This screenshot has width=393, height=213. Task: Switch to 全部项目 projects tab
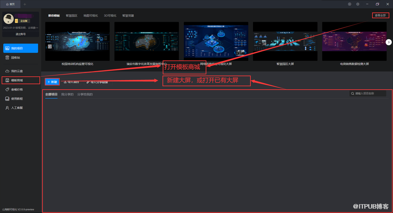click(x=51, y=94)
